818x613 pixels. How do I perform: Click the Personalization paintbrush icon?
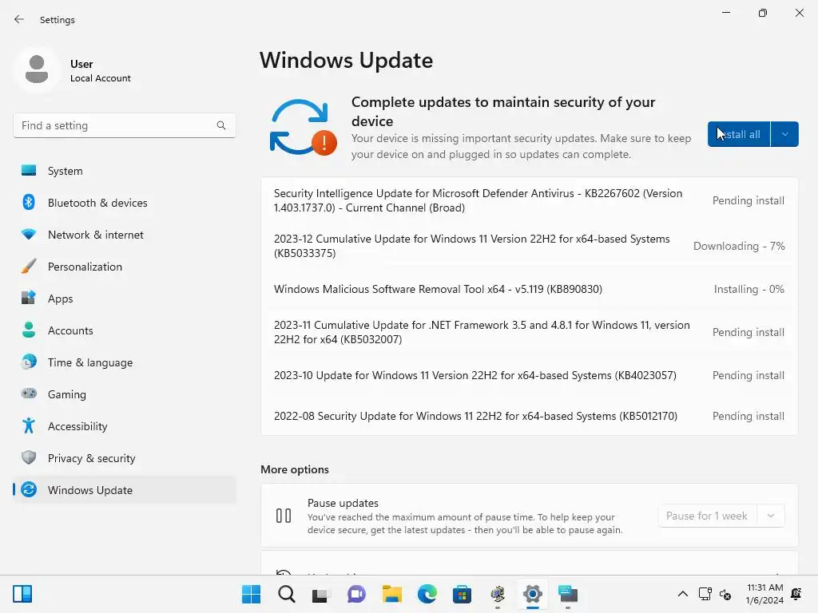(29, 267)
